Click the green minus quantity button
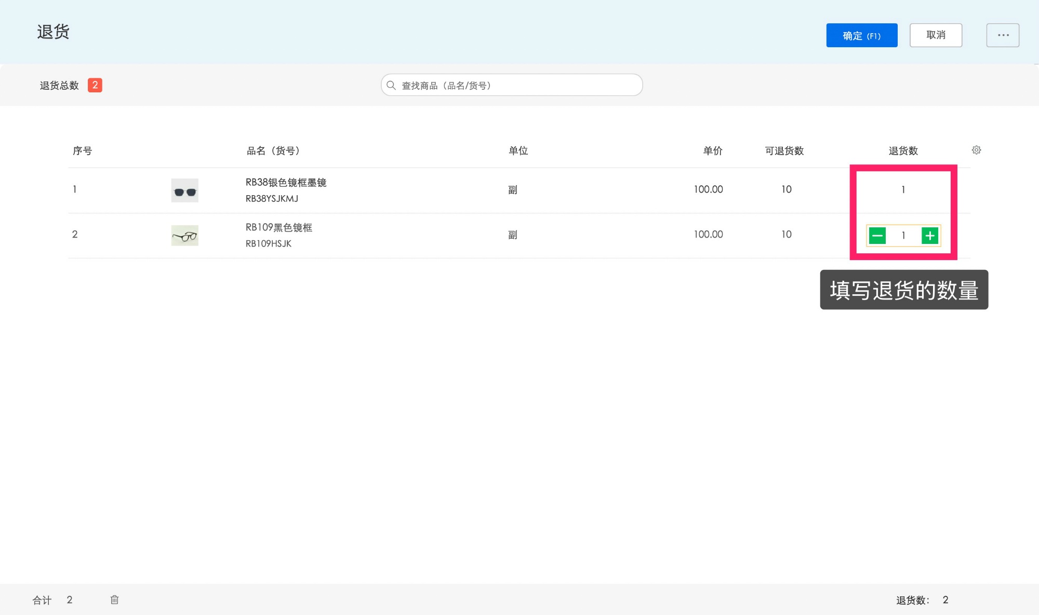Image resolution: width=1039 pixels, height=615 pixels. (877, 236)
